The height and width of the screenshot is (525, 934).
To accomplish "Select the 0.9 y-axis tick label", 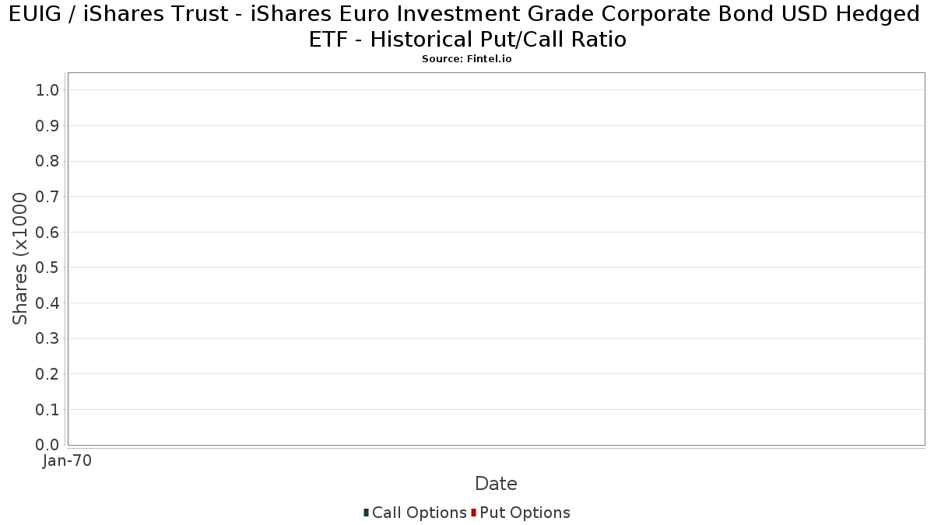I will click(47, 126).
